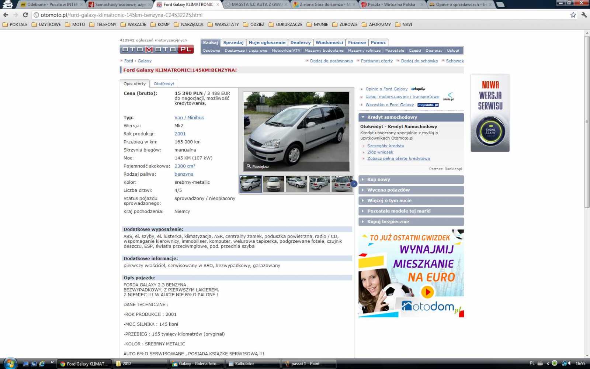Open the MOTO bookmarks folder
This screenshot has height=369, width=590.
75,24
